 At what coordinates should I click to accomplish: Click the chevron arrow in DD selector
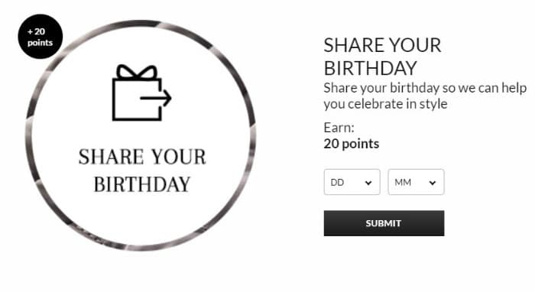368,183
